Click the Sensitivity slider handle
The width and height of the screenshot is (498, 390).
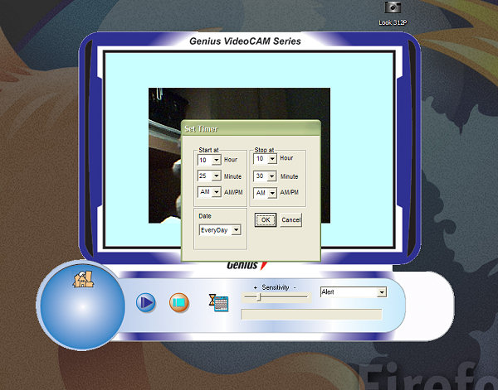point(260,296)
